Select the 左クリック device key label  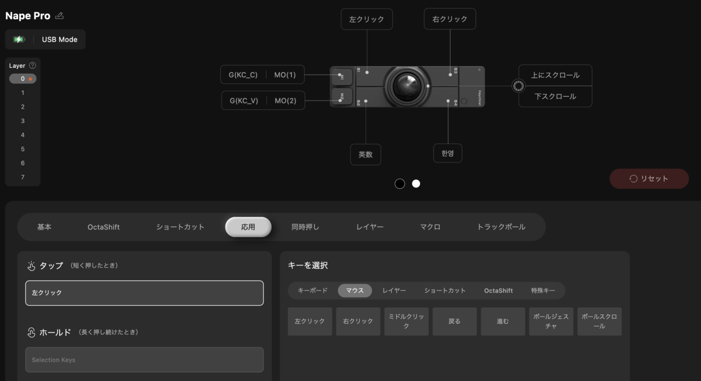(367, 19)
